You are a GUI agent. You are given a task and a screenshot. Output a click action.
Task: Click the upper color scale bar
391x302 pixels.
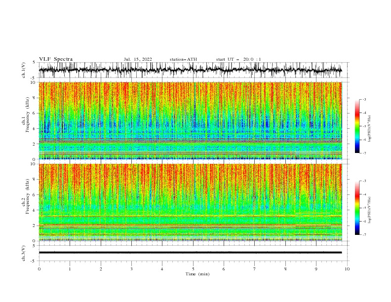pyautogui.click(x=357, y=126)
